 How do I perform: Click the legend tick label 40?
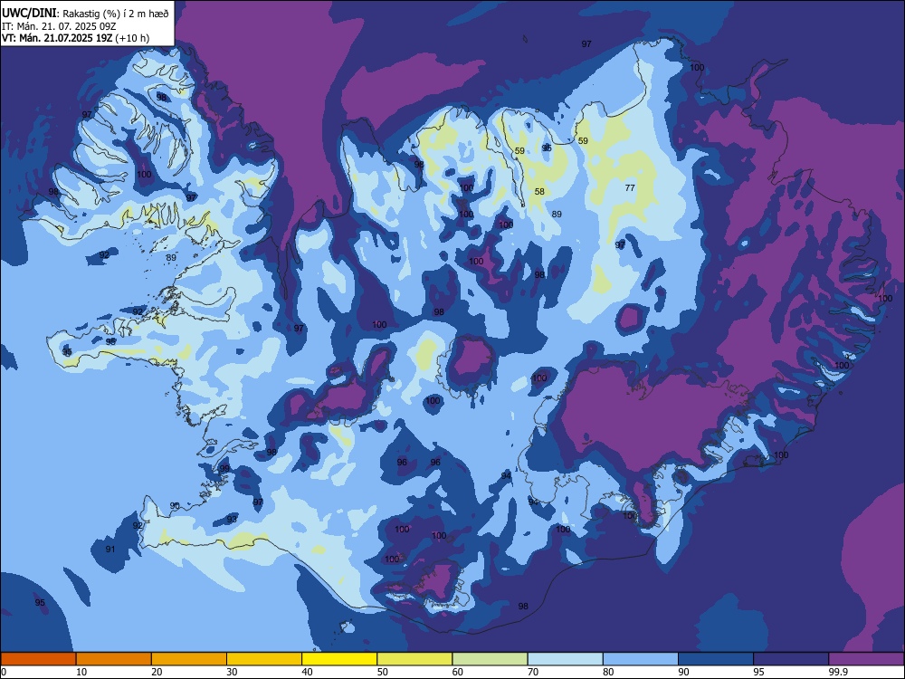(x=308, y=672)
